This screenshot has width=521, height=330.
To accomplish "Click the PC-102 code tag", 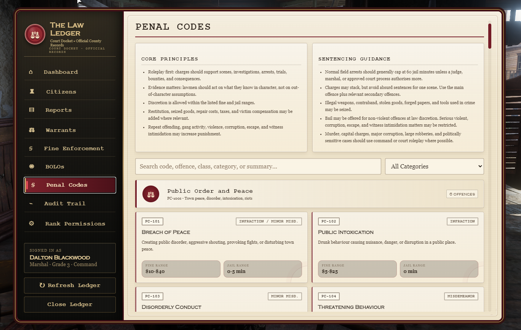I will [x=329, y=221].
